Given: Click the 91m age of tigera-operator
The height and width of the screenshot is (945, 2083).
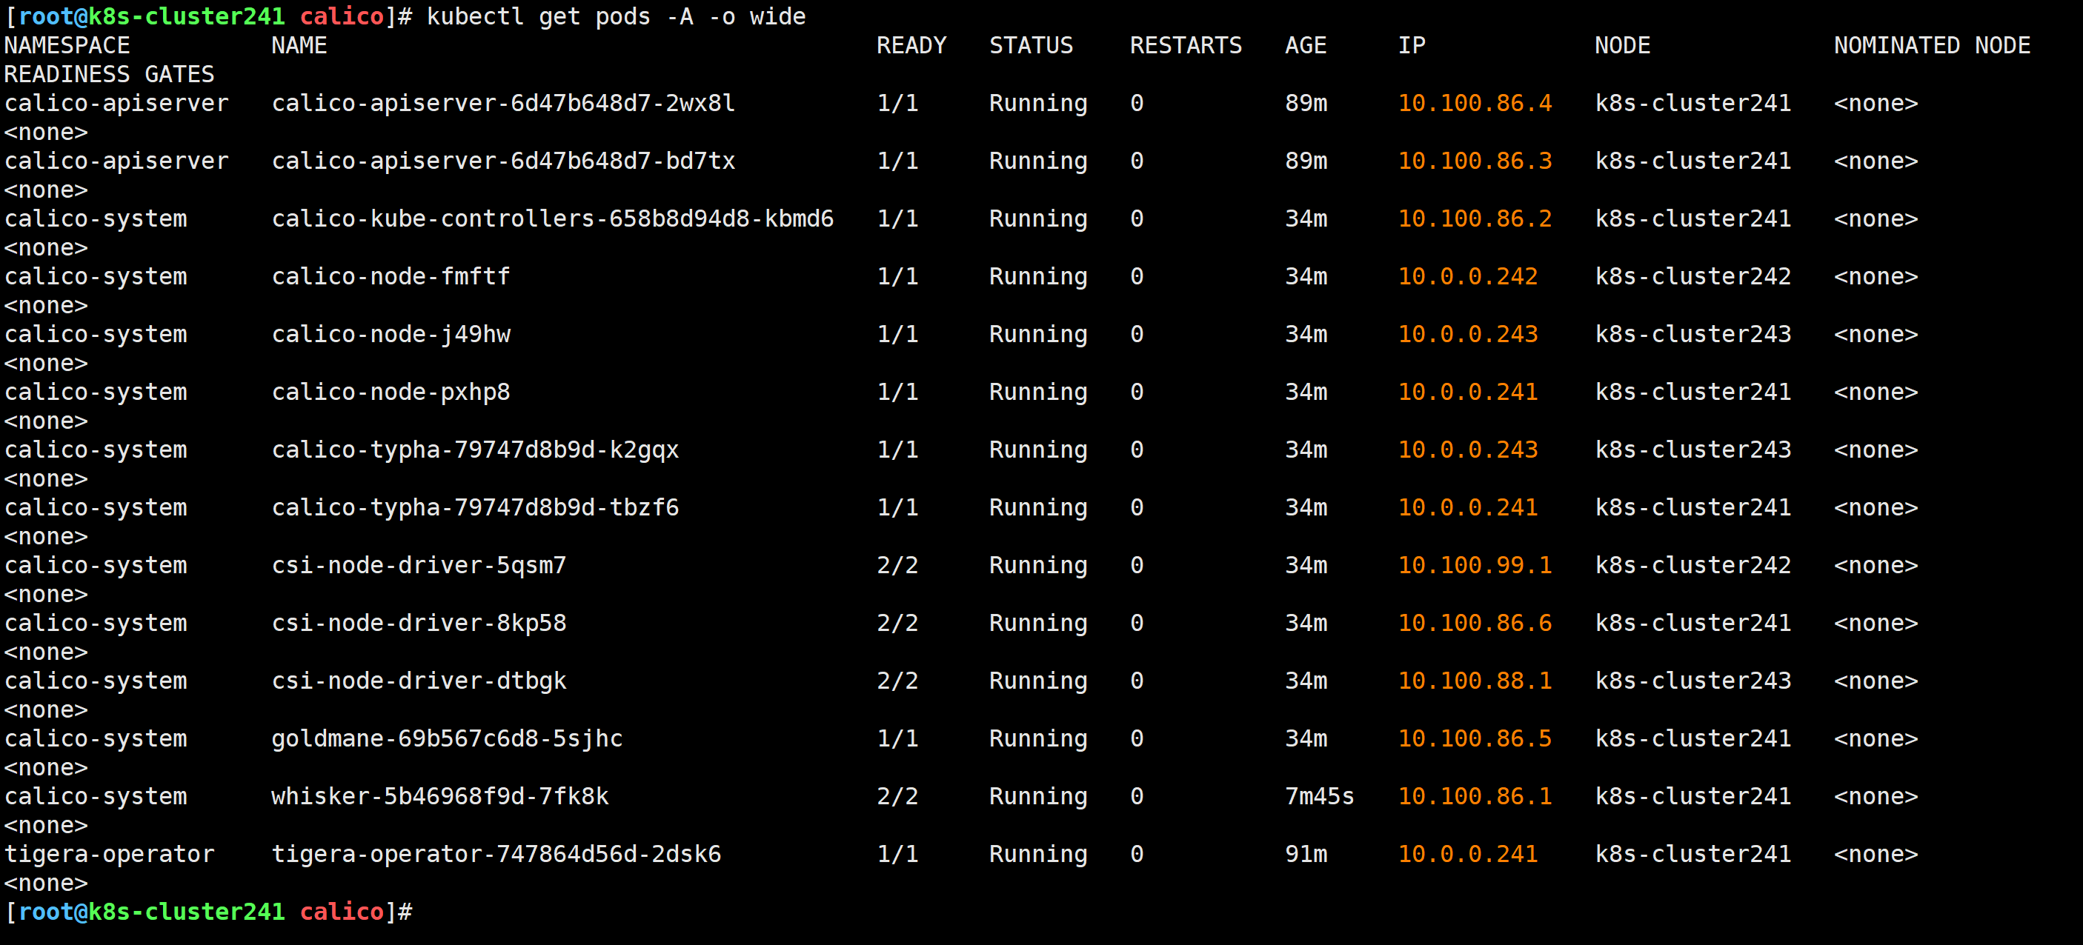Looking at the screenshot, I should tap(1305, 855).
